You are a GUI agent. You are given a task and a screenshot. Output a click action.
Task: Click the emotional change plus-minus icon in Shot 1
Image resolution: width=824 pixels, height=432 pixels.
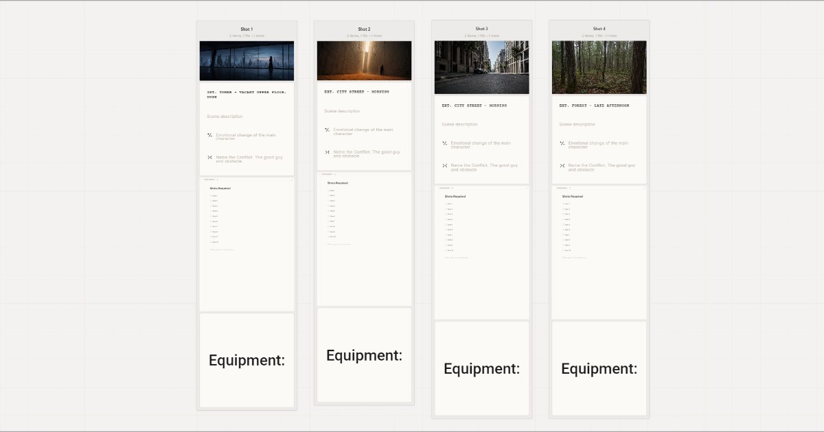click(x=209, y=136)
